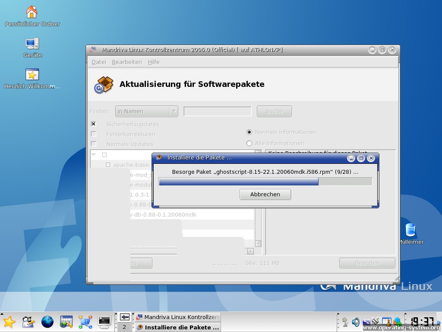Open the network connections panel icon
Viewport: 442px width, 332px height.
point(85,322)
